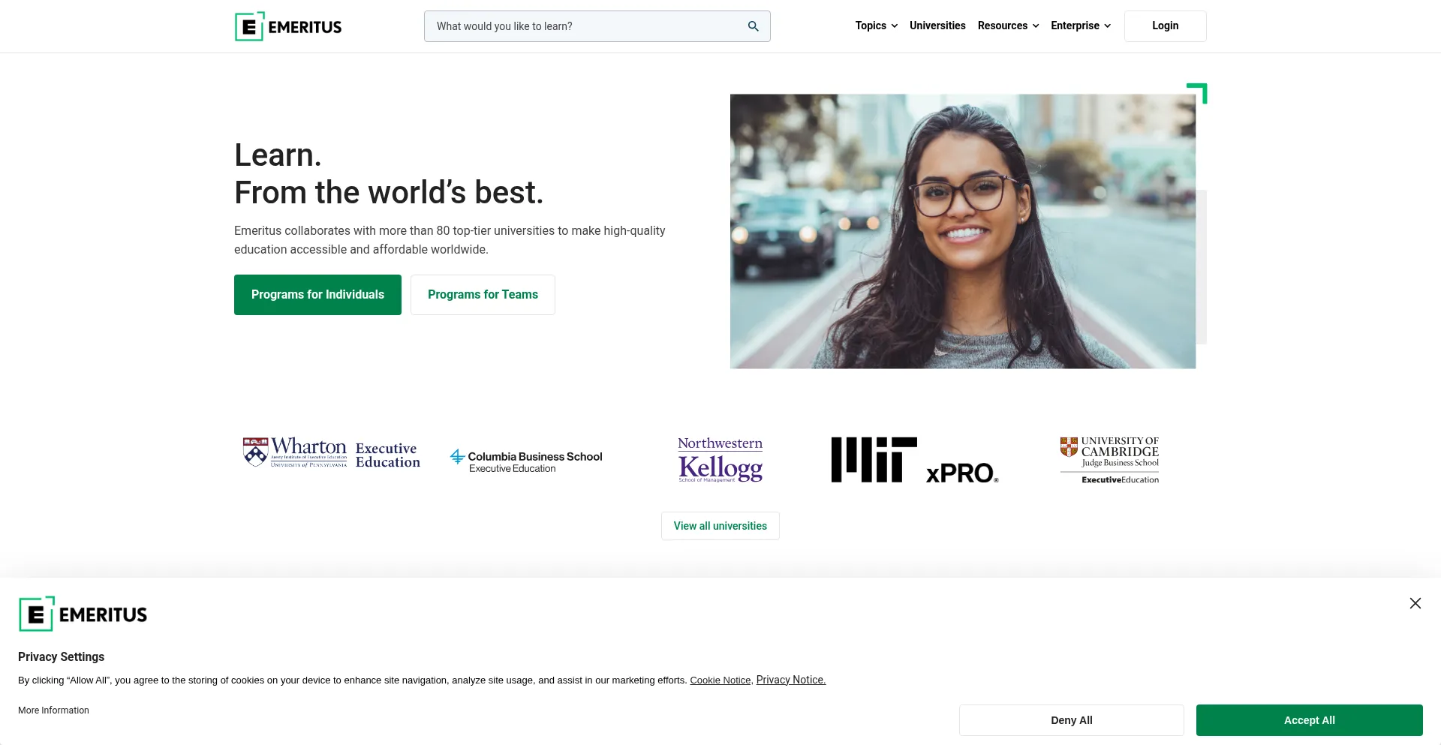1441x745 pixels.
Task: Close the privacy settings banner
Action: (1415, 603)
